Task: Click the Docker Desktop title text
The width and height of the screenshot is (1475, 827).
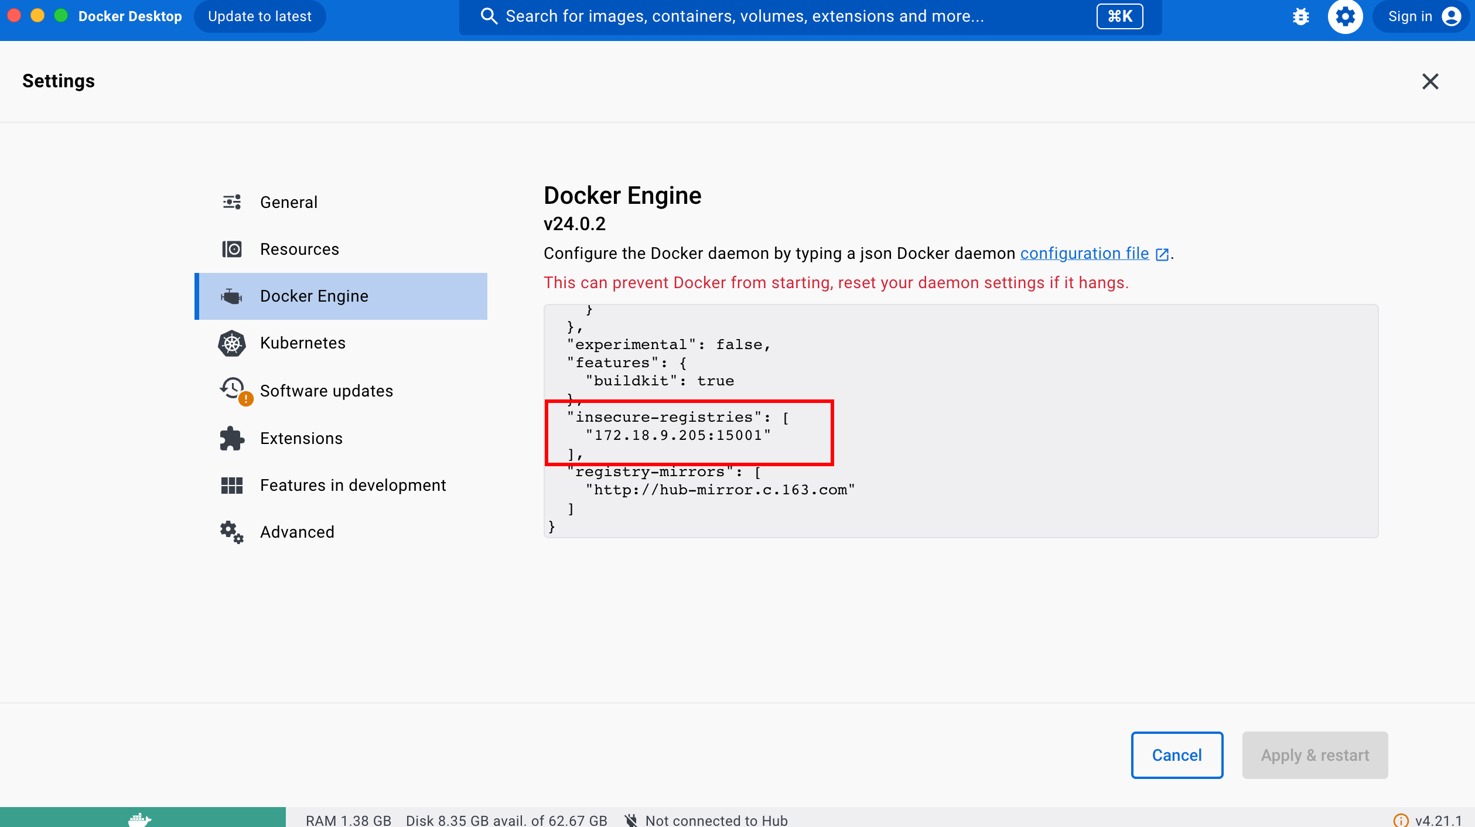Action: (x=130, y=16)
